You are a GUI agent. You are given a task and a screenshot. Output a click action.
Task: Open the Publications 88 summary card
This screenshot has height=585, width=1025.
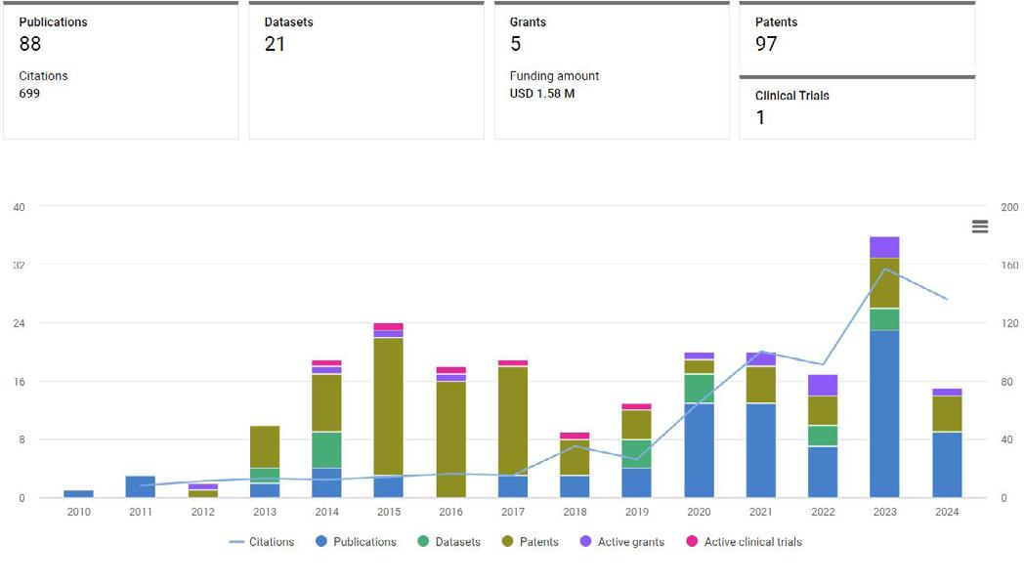tap(121, 70)
